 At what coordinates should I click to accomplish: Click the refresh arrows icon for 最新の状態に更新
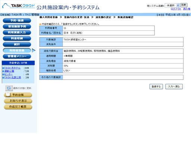point(9,88)
